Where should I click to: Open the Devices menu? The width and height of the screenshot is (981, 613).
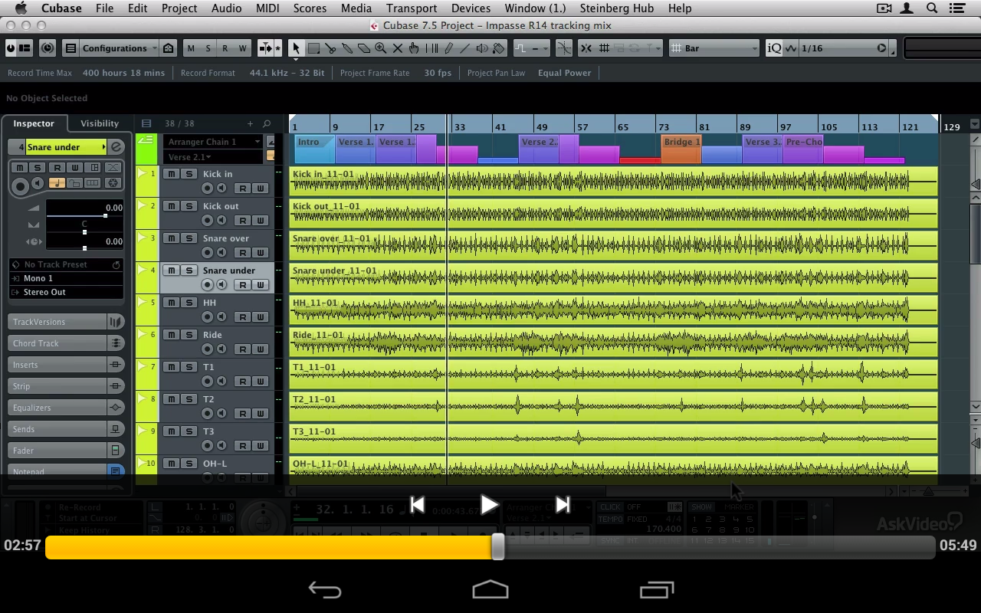pyautogui.click(x=471, y=8)
